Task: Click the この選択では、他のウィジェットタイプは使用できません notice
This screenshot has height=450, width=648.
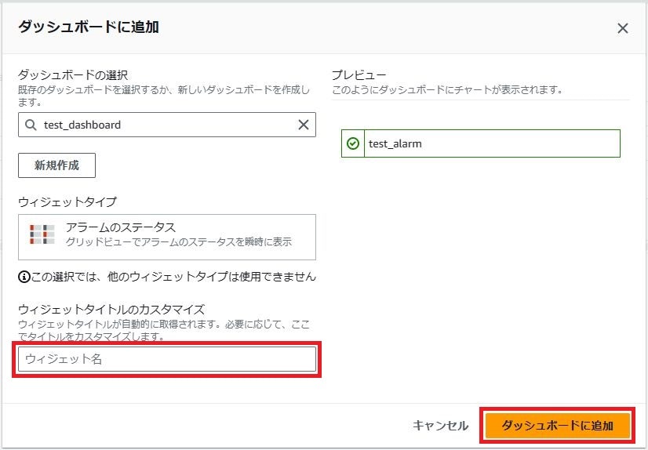Action: 173,277
